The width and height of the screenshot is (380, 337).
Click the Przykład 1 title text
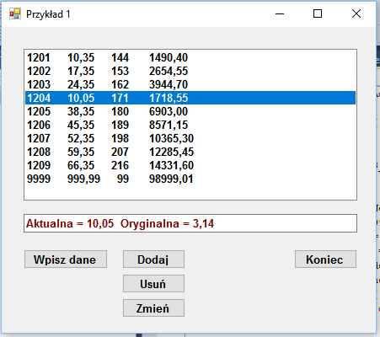[x=48, y=14]
